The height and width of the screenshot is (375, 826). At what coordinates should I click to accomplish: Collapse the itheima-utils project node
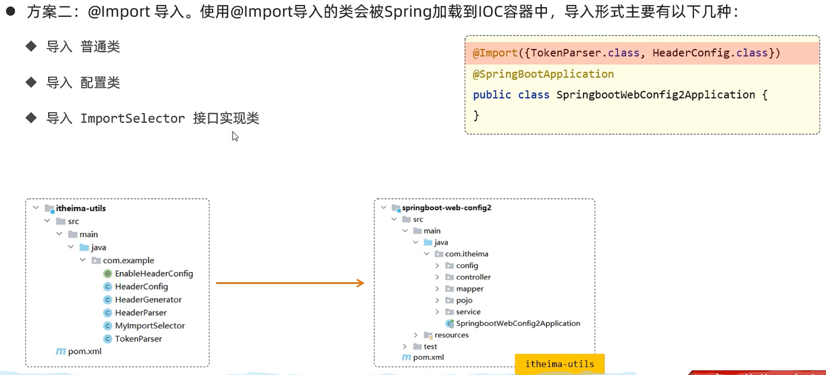pos(36,208)
